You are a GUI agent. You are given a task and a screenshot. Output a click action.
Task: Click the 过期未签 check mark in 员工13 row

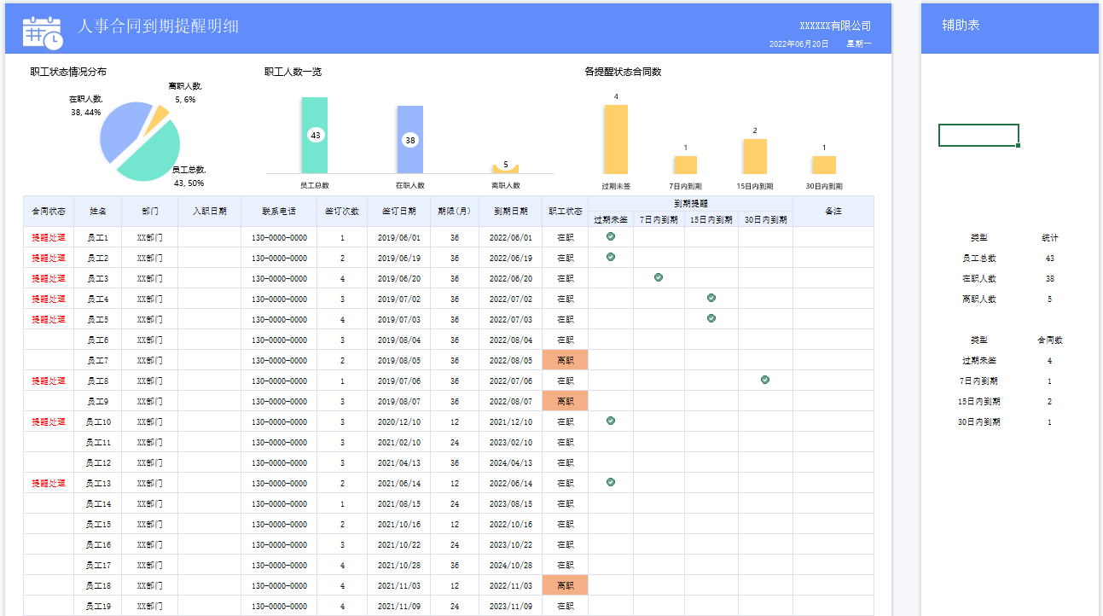pyautogui.click(x=611, y=482)
